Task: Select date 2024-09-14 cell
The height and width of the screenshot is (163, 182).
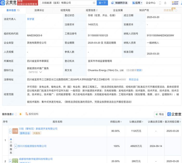Action: 156,146
